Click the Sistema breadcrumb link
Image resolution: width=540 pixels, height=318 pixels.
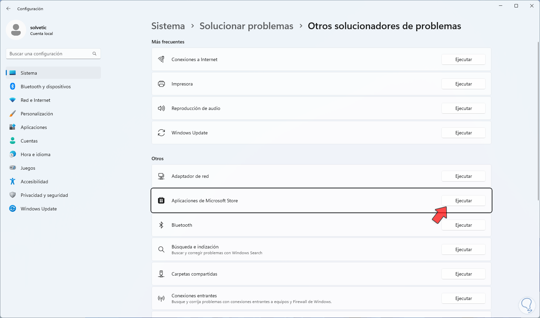(168, 26)
